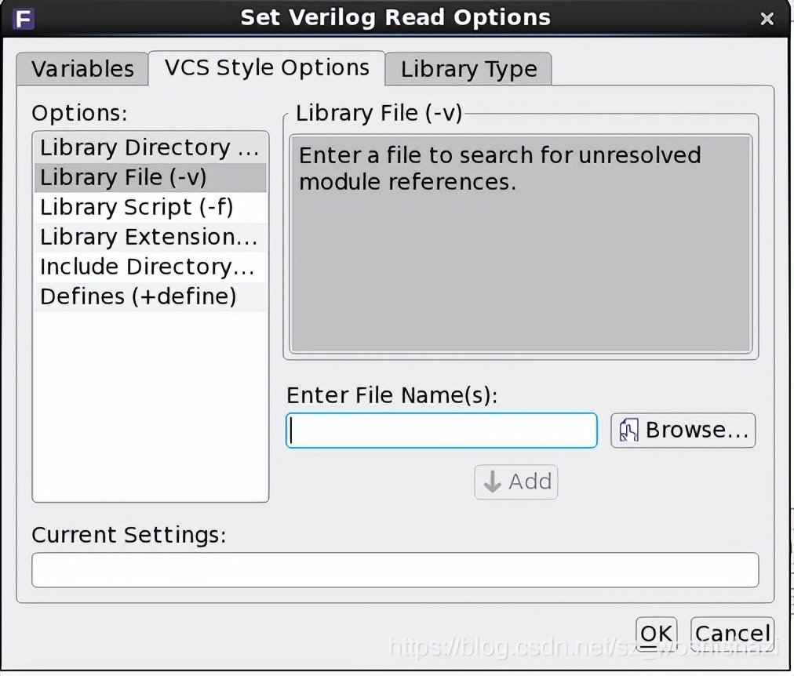Click the F application icon in title bar

[24, 18]
